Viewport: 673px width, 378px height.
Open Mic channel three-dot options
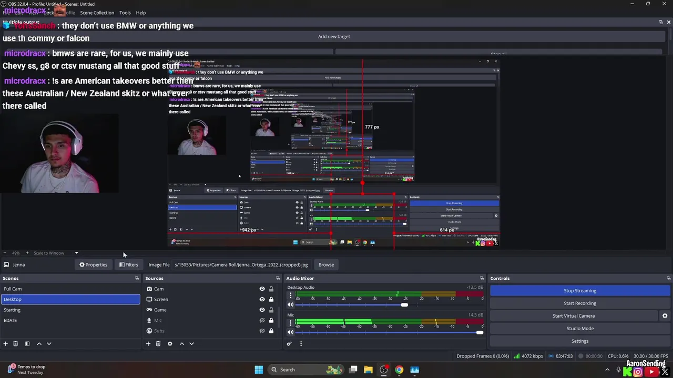(x=290, y=323)
